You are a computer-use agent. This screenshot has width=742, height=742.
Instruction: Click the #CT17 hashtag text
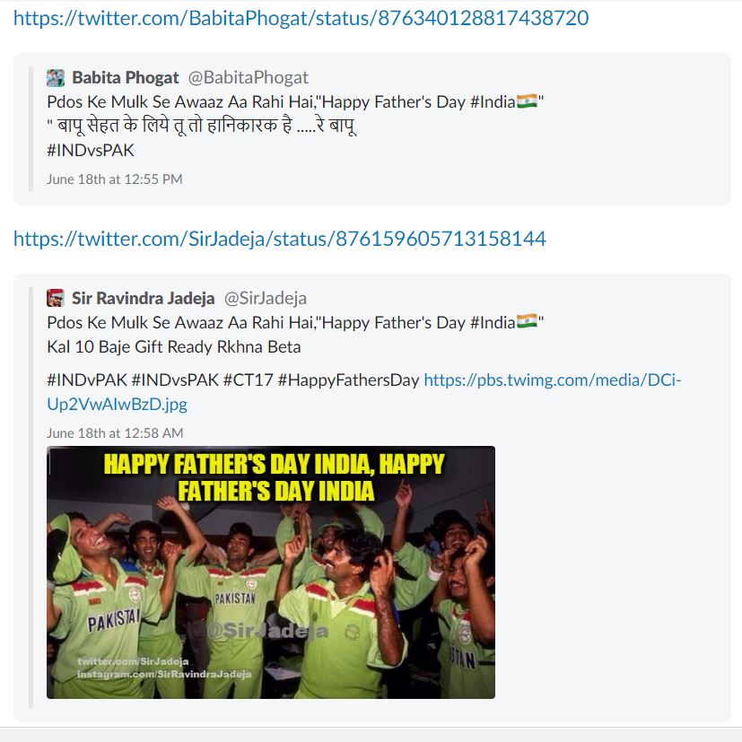click(248, 380)
